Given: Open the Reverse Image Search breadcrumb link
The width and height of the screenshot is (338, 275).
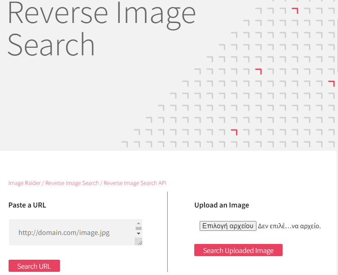Looking at the screenshot, I should click(72, 183).
